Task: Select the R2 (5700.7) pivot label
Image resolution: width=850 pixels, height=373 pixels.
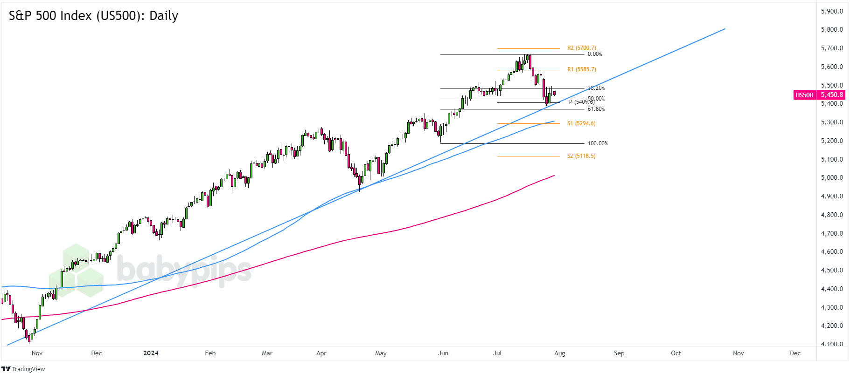Action: tap(581, 48)
